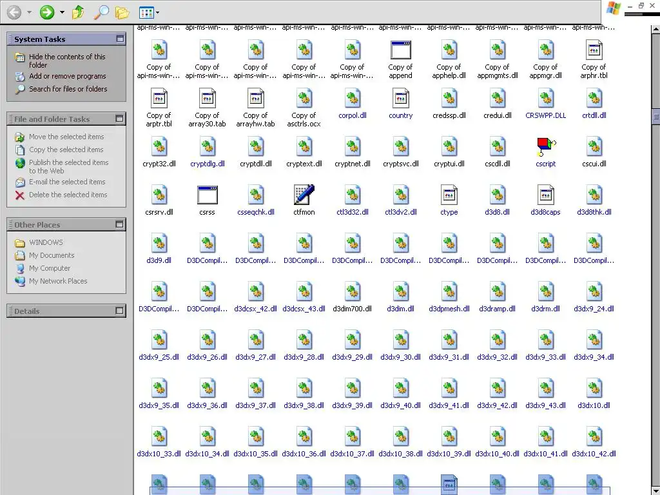Click Search for files or folders
The height and width of the screenshot is (495, 660).
68,89
